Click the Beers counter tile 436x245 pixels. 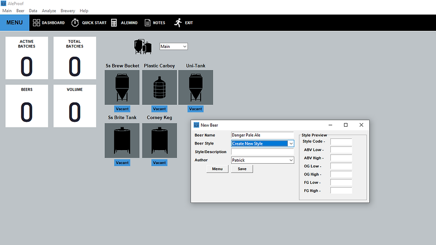pos(27,106)
